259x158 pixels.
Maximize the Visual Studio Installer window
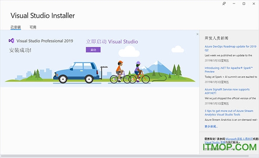[244, 3]
